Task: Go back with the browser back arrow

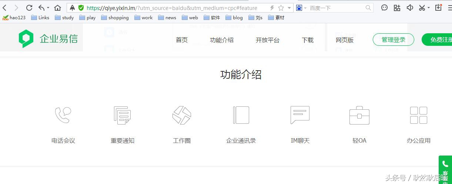Action: point(5,8)
